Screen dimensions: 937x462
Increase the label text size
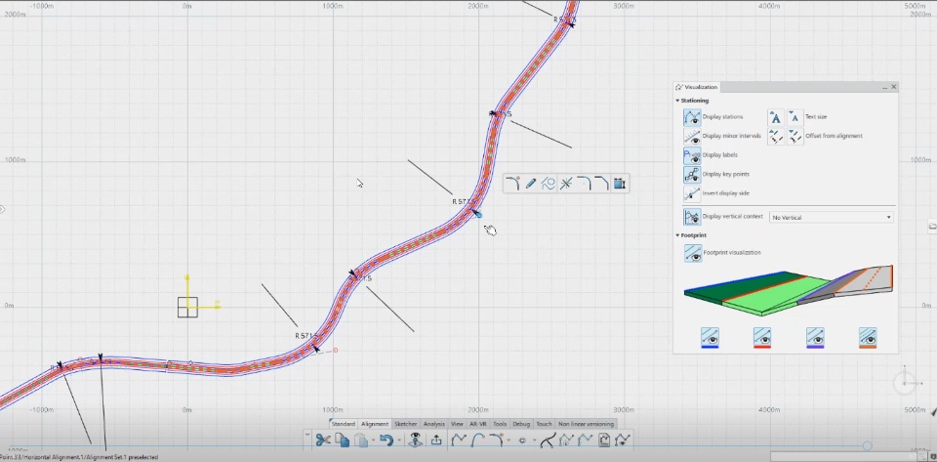[776, 117]
